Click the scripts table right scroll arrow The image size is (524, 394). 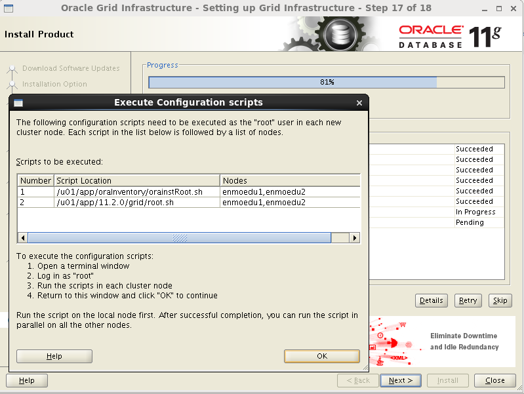tap(355, 238)
